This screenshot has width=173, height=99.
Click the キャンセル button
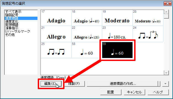pyautogui.click(x=134, y=92)
